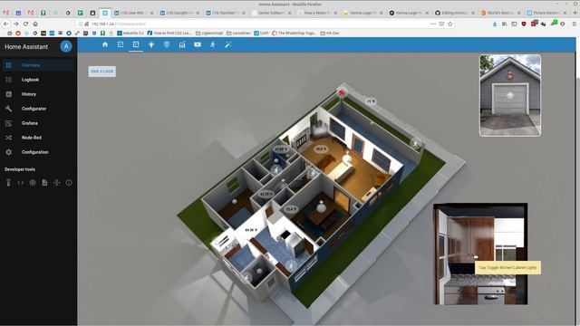Open Logbook in the sidebar
Screen dimensions: 580x326
click(38, 80)
